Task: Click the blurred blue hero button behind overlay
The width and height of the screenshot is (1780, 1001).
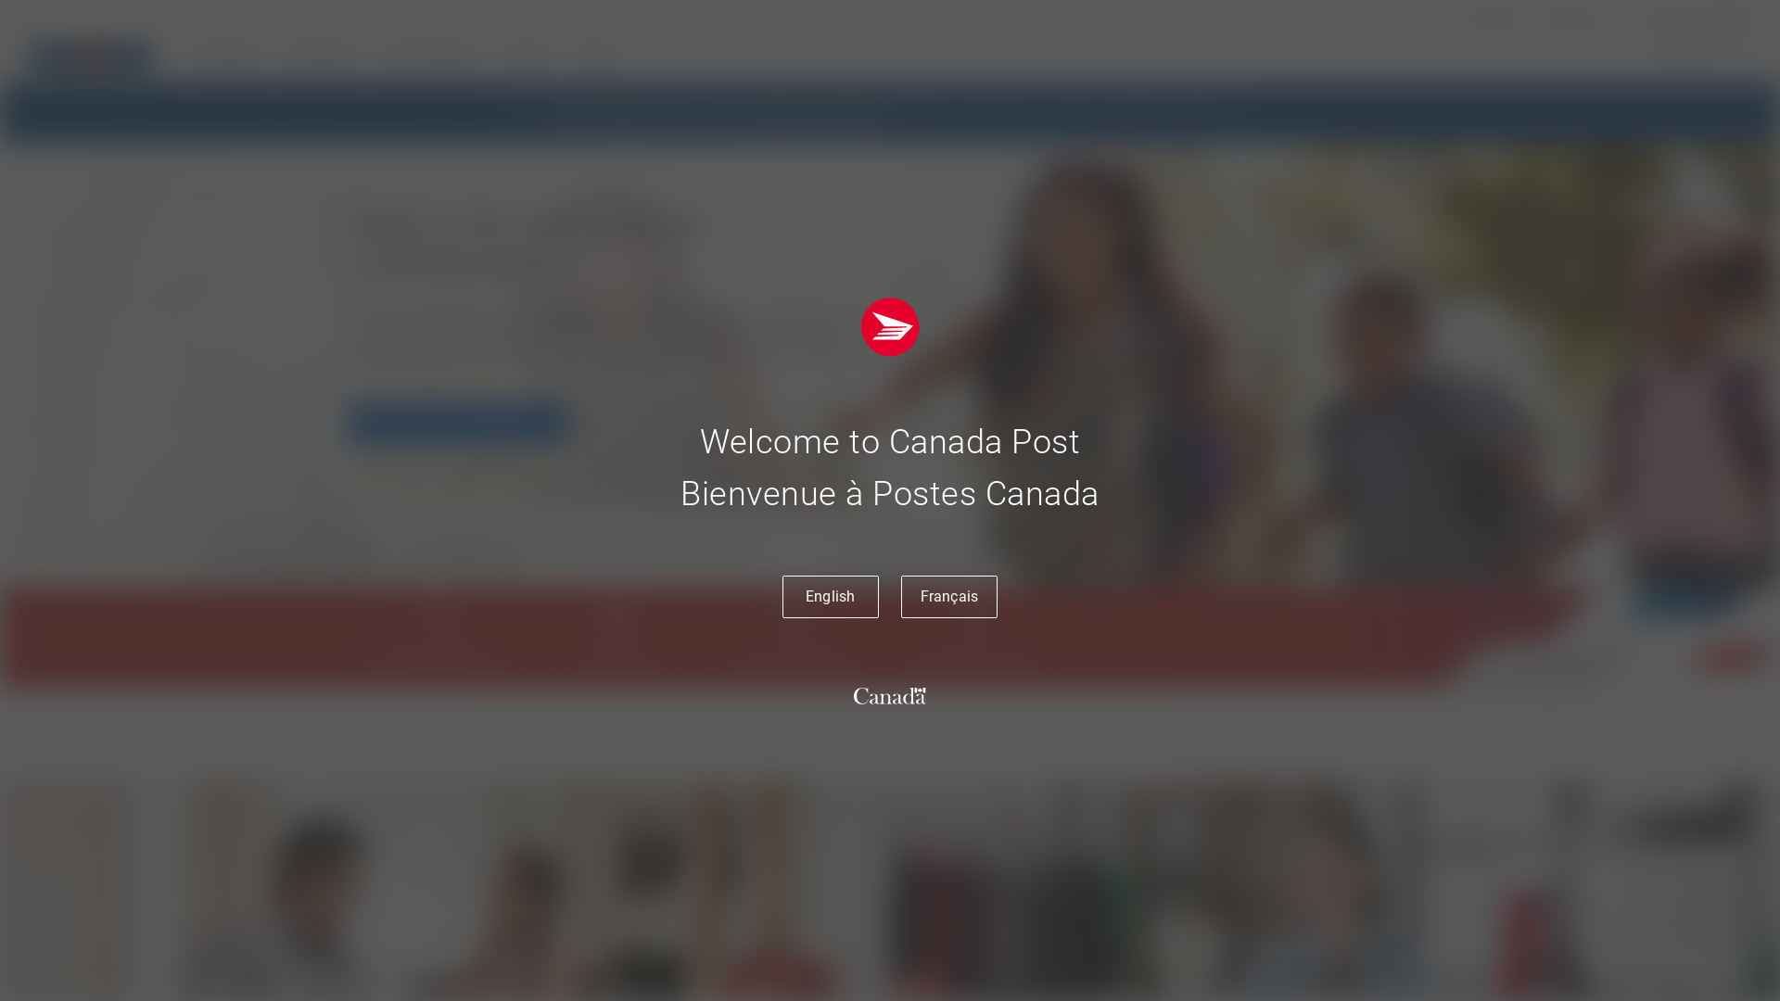Action: pos(459,424)
